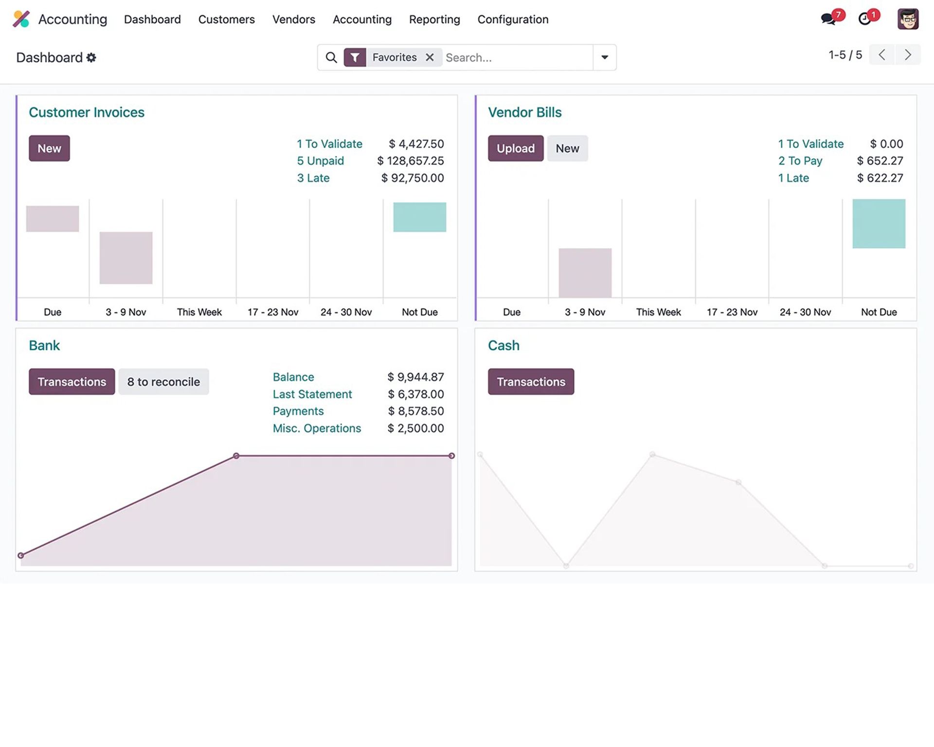The image size is (934, 747).
Task: Focus the Search input field
Action: point(516,57)
